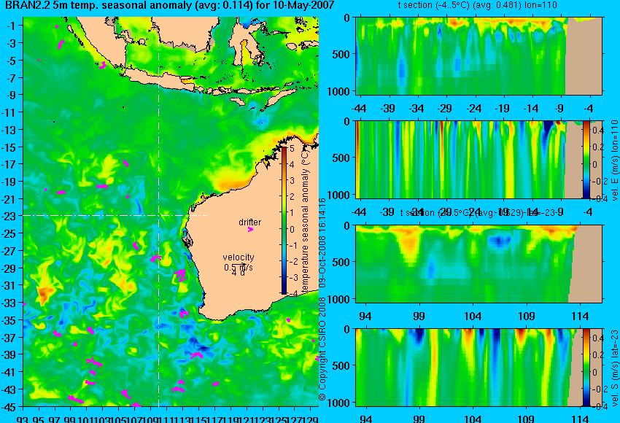This screenshot has width=620, height=423.
Task: Select the temperature seasonal anomaly color bar
Action: [284, 221]
